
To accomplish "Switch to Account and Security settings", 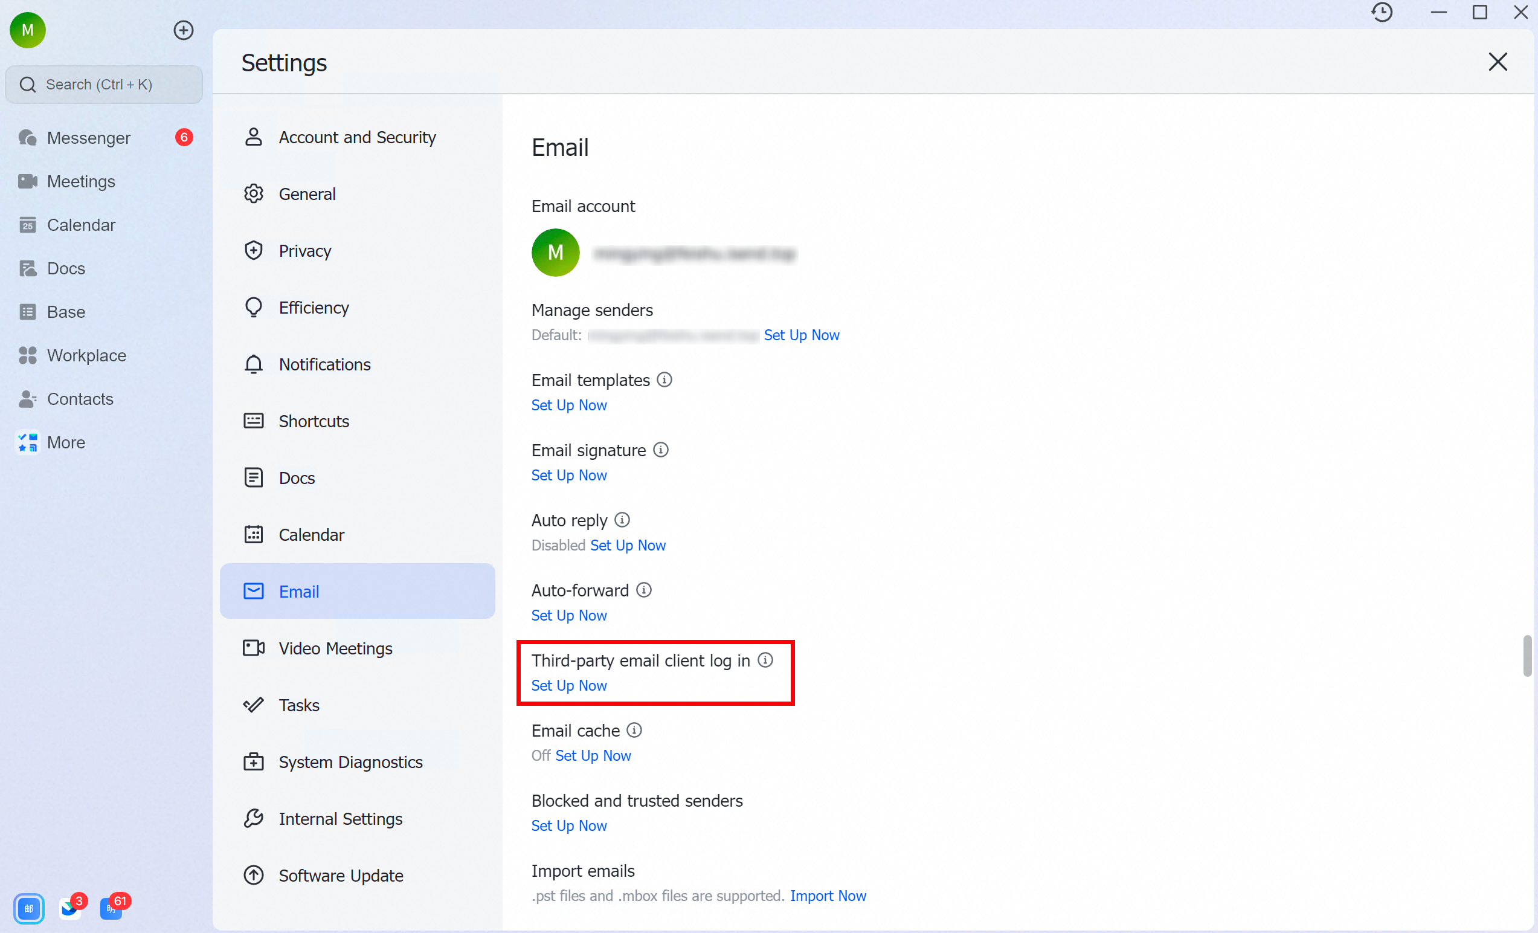I will [x=356, y=137].
